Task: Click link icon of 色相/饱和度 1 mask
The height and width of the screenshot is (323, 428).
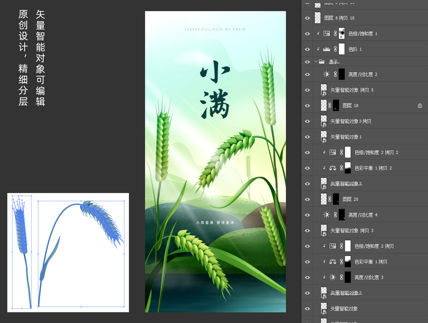Action: coord(335,34)
